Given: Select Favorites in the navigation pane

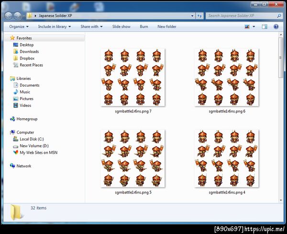Looking at the screenshot, I should [x=24, y=38].
